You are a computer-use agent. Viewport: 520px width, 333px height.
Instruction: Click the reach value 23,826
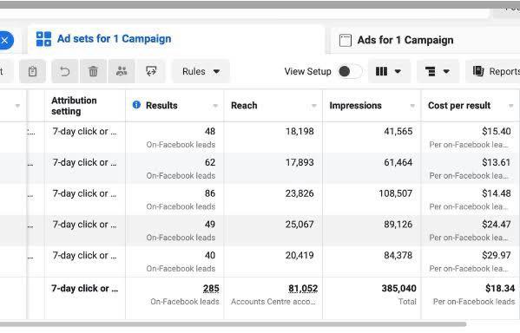(299, 193)
